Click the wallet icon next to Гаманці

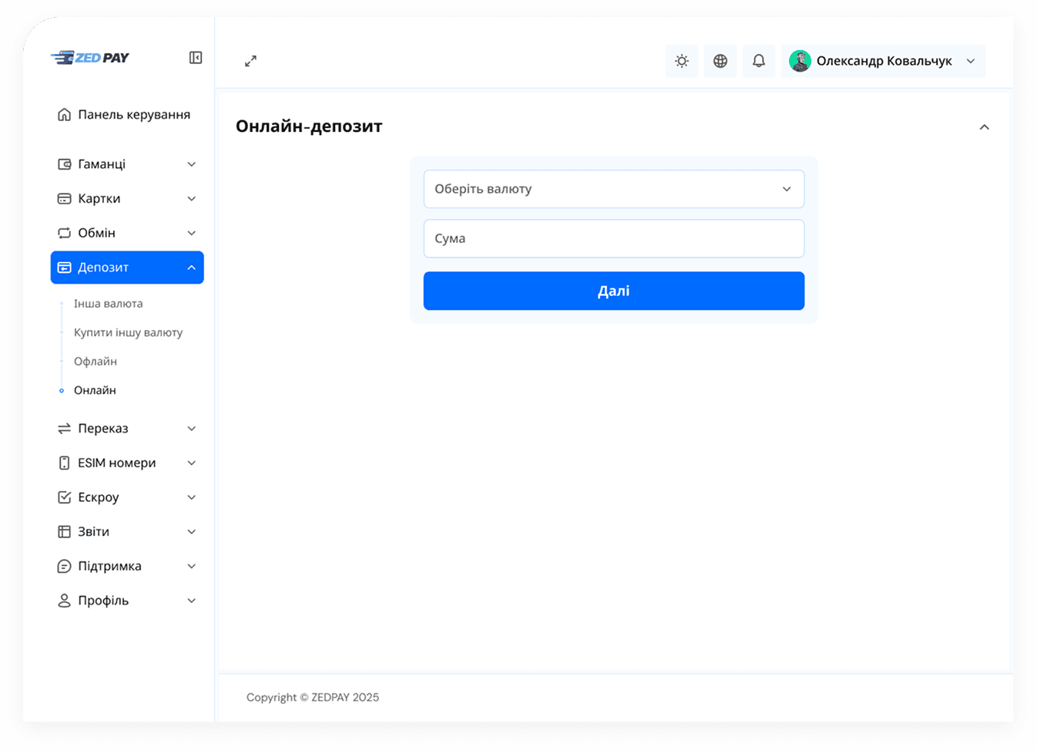click(x=65, y=164)
